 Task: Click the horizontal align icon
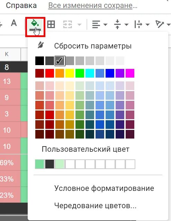click(96, 25)
